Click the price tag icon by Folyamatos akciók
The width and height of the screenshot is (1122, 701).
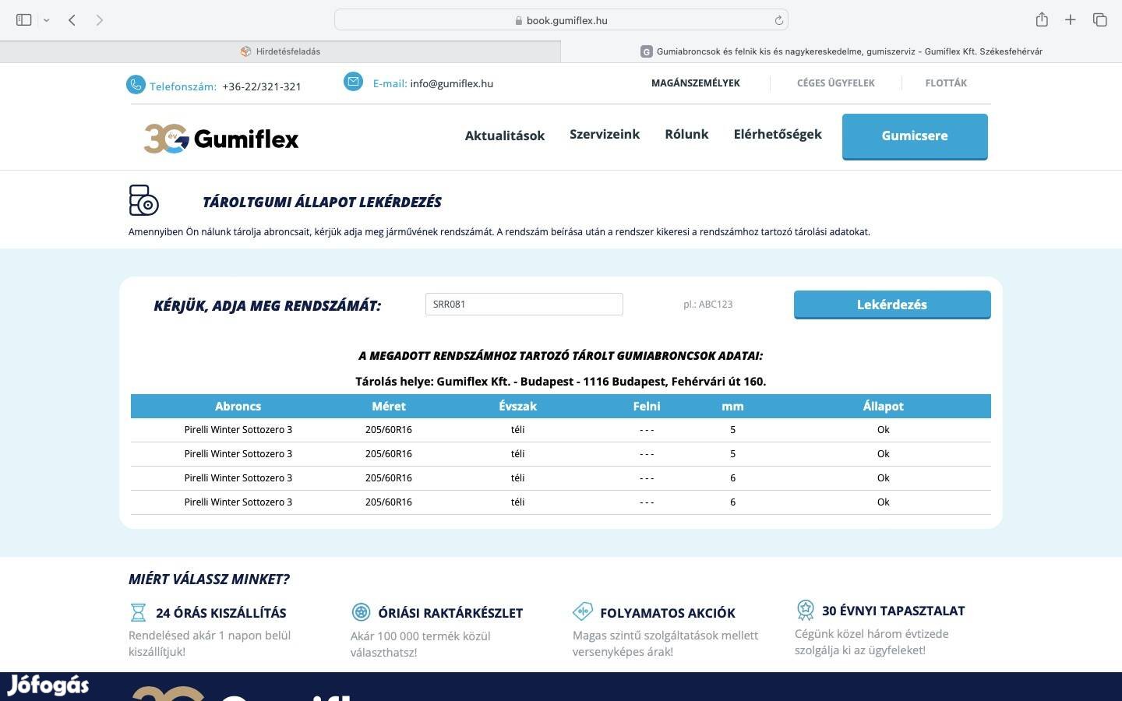582,611
